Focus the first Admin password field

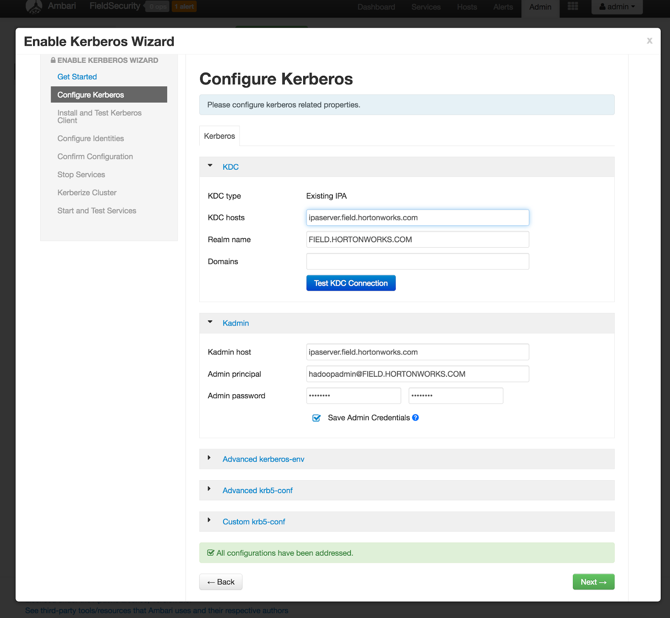pyautogui.click(x=354, y=396)
